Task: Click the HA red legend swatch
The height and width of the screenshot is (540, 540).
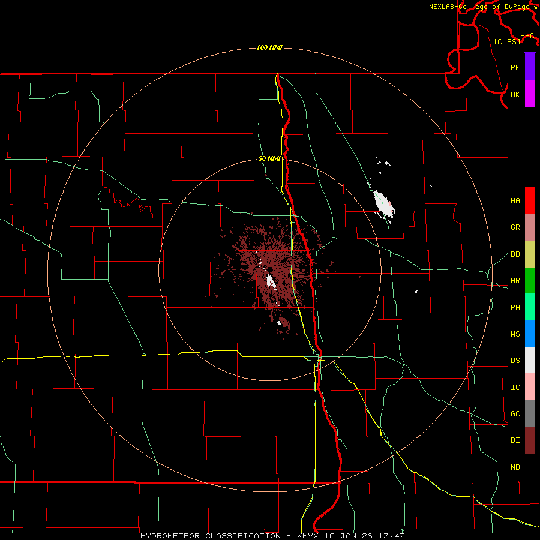Action: [x=530, y=200]
